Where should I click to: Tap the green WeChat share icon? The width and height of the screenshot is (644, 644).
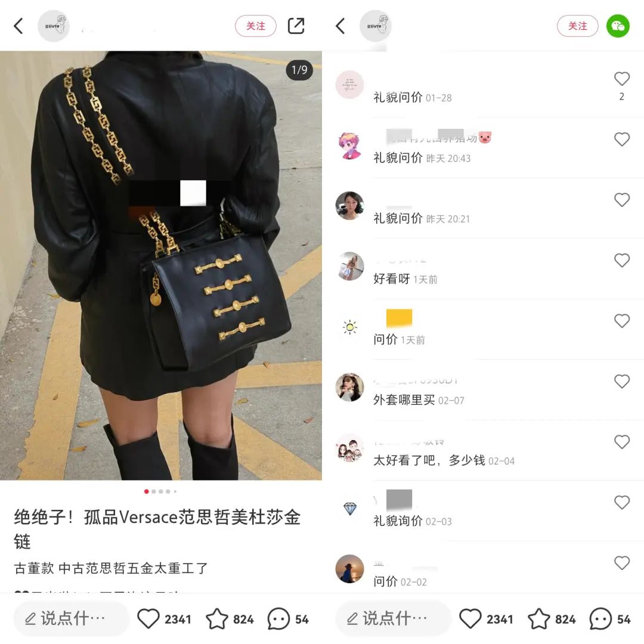[618, 26]
